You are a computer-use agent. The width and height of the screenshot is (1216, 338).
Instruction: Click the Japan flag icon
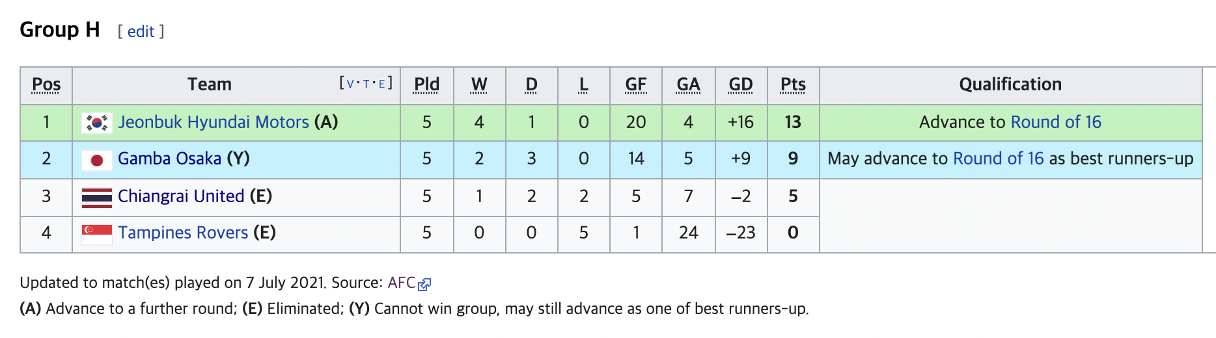tap(97, 159)
